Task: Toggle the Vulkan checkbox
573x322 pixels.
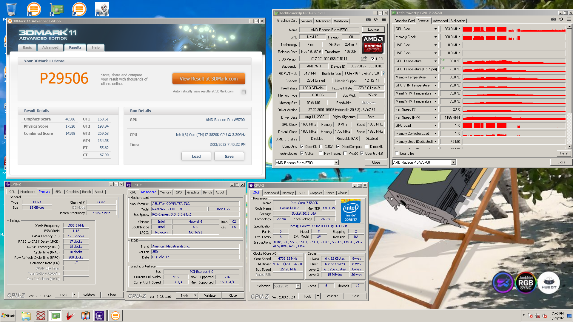Action: (302, 154)
